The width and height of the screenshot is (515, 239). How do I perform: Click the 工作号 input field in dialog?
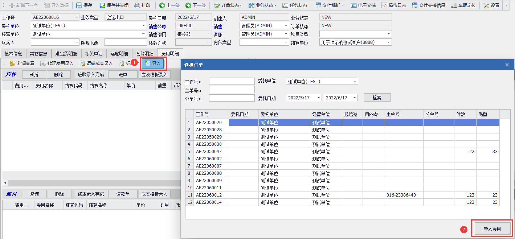click(232, 81)
